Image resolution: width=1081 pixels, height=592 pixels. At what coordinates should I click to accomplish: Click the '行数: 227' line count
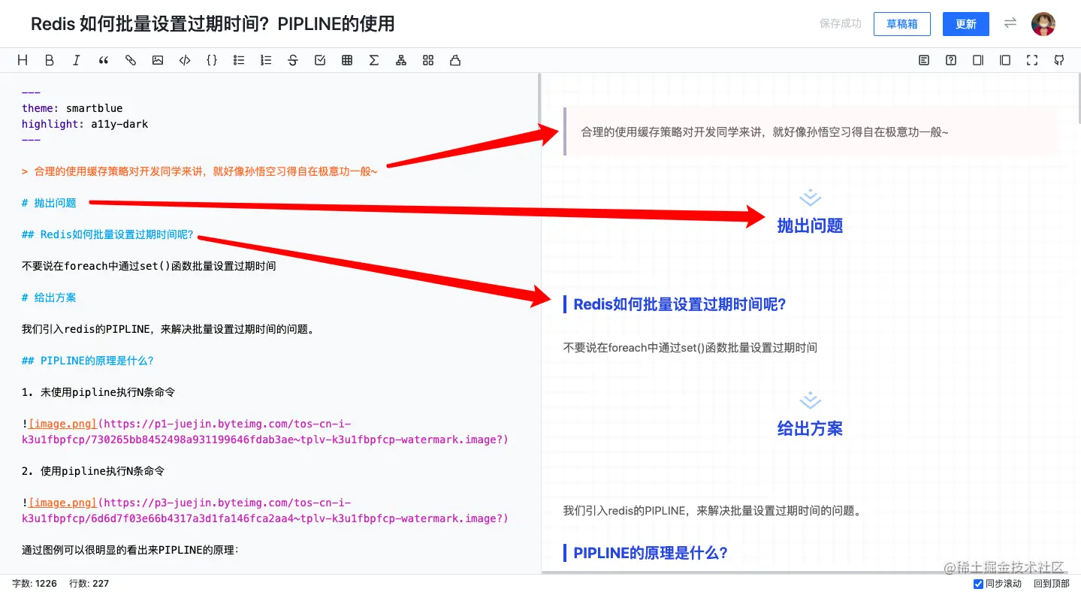point(89,584)
